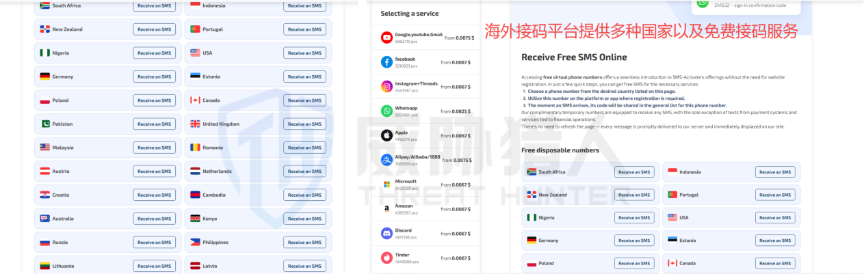Click Amazon price from 0.0067 $
Image resolution: width=864 pixels, height=274 pixels.
pyautogui.click(x=456, y=209)
